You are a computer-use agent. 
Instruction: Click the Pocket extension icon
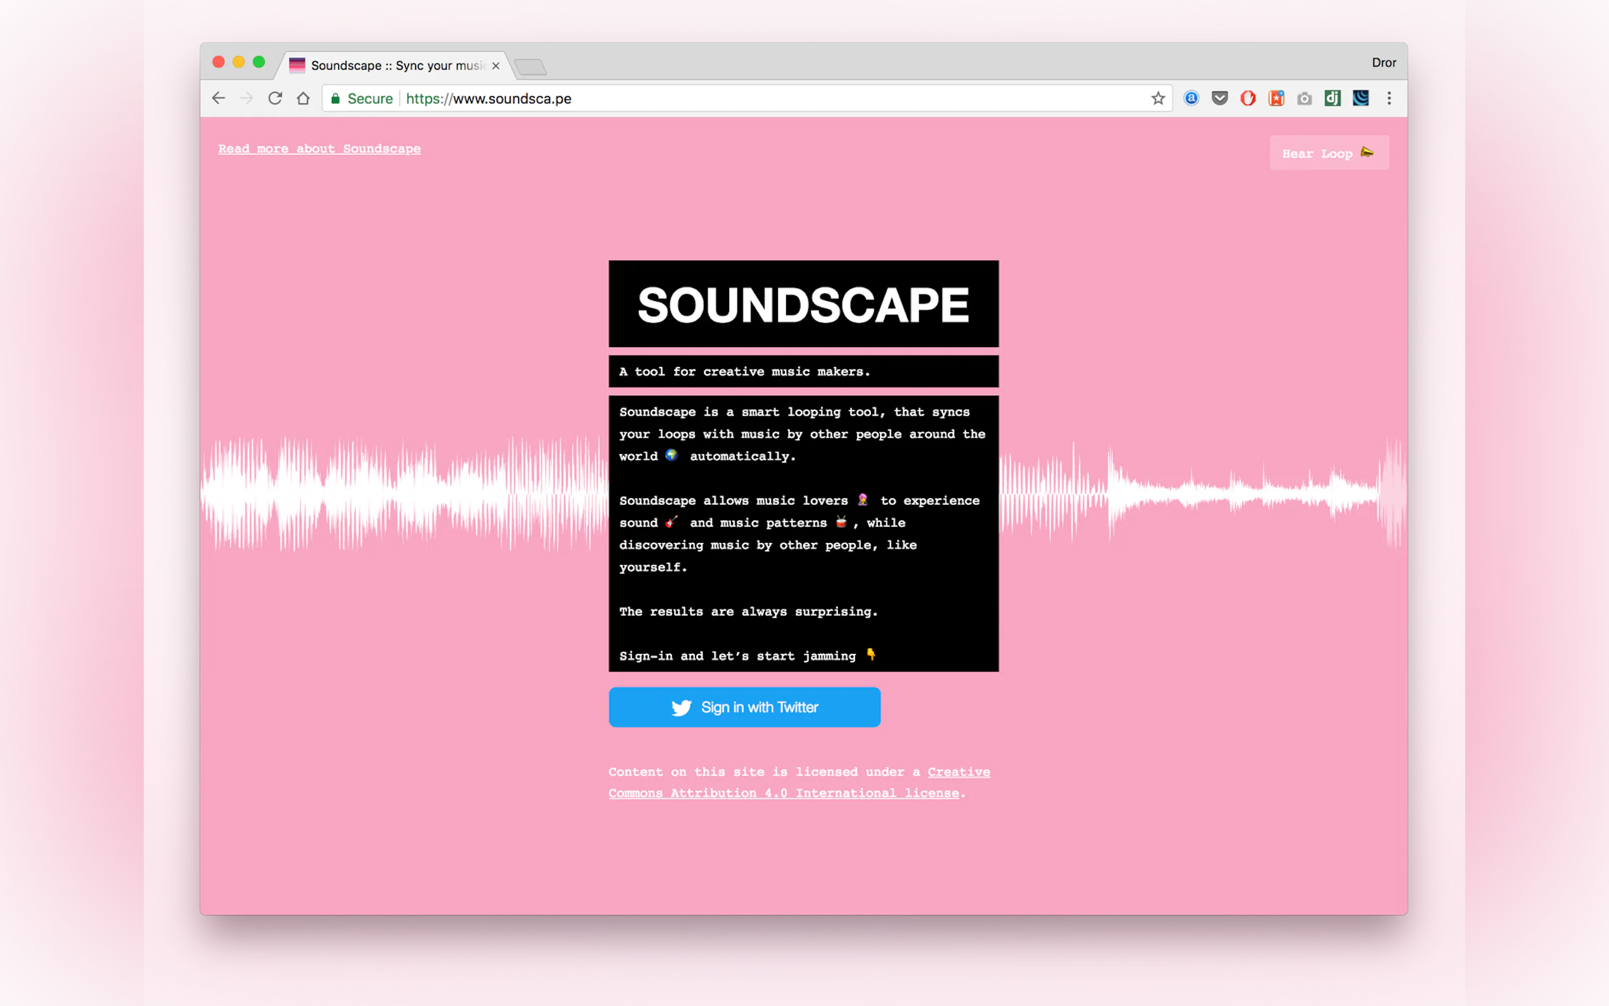tap(1219, 98)
